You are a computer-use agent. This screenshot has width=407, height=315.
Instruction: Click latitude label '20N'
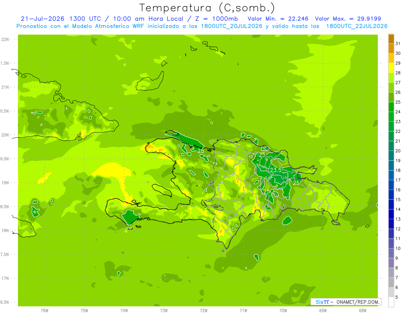[5, 135]
